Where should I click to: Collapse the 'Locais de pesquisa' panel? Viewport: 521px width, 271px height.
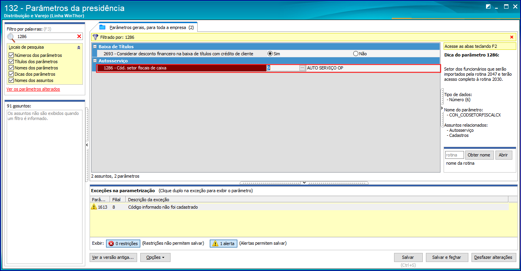click(x=79, y=47)
